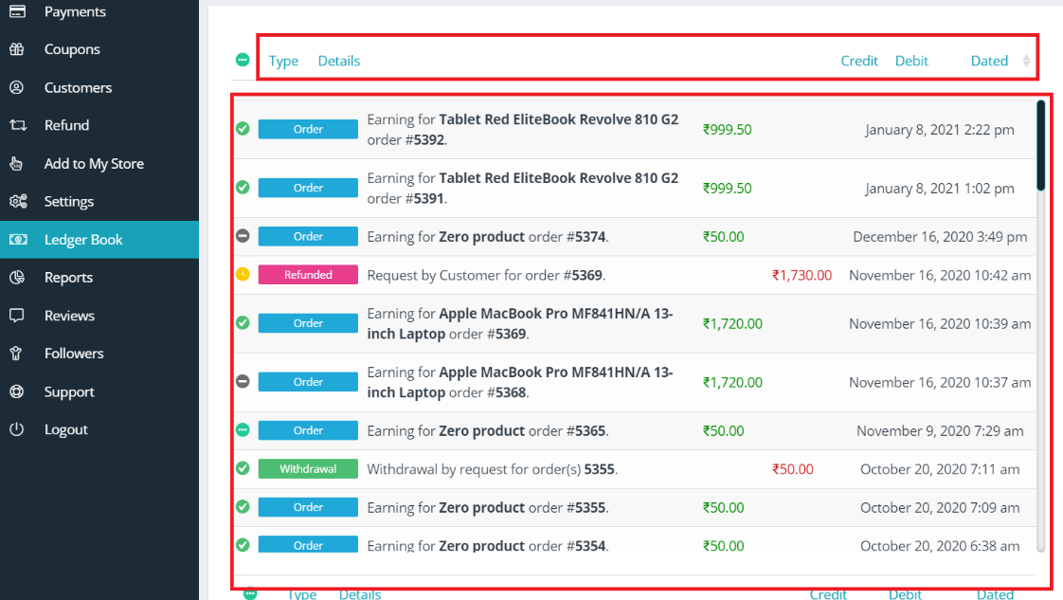Click the completed status icon for order #5392
1063x600 pixels.
pyautogui.click(x=243, y=129)
